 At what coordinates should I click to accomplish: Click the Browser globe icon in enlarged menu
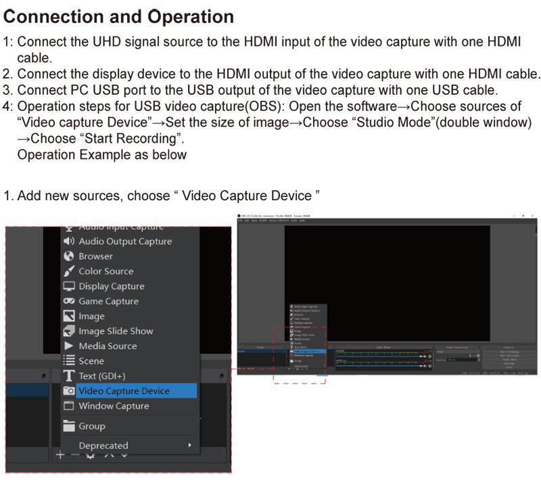[x=68, y=256]
